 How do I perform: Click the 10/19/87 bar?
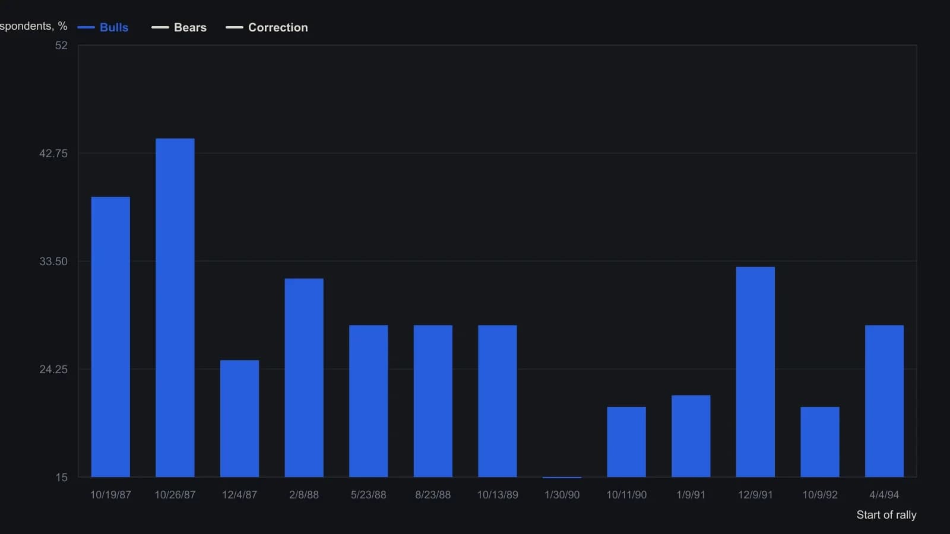tap(110, 337)
